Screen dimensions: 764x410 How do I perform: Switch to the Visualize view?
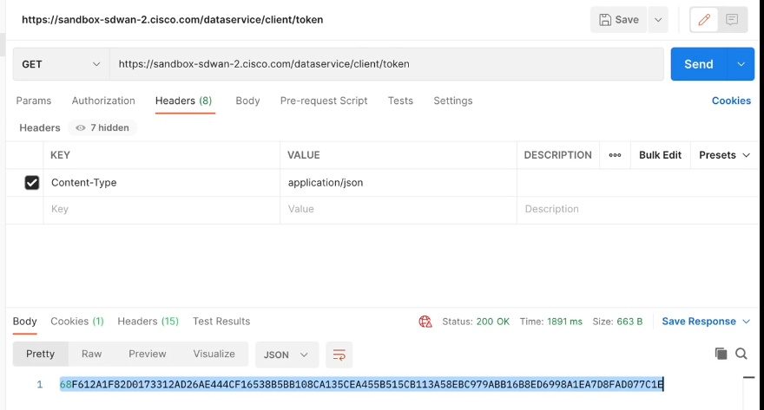click(214, 354)
